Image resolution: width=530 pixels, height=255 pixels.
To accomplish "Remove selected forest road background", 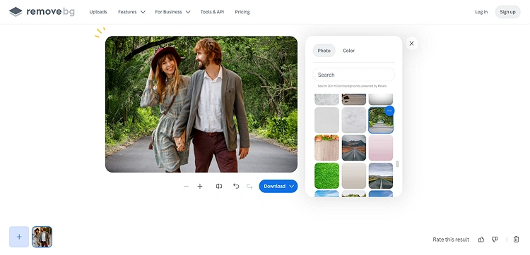I will [x=389, y=111].
